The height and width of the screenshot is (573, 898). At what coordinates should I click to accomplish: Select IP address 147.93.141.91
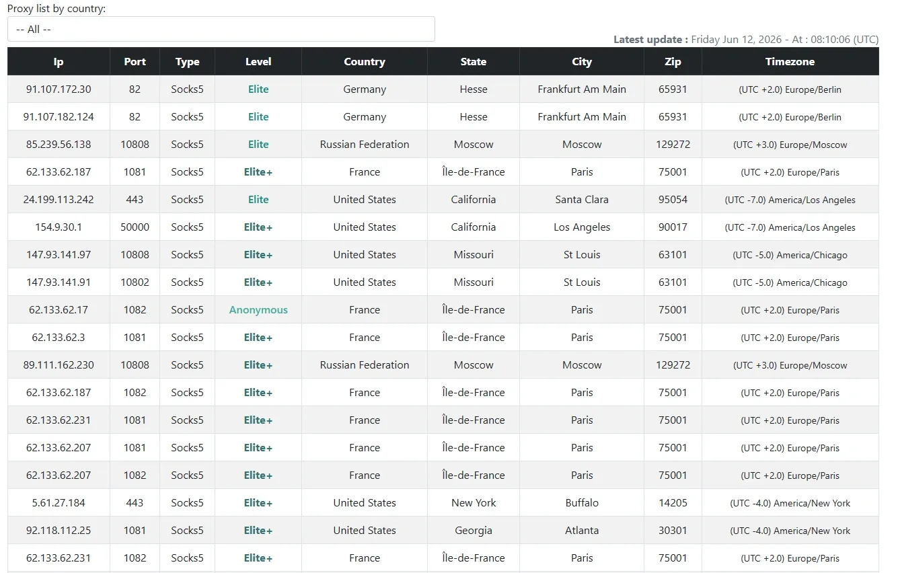[x=59, y=282]
